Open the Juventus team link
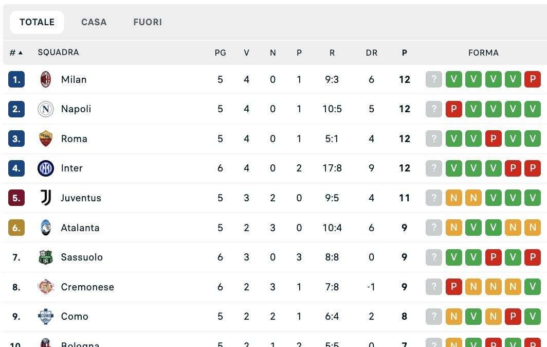This screenshot has width=547, height=347. click(x=81, y=198)
